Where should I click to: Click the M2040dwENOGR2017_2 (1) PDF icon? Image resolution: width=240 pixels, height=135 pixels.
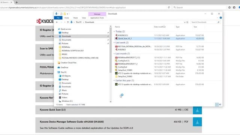click(x=116, y=57)
